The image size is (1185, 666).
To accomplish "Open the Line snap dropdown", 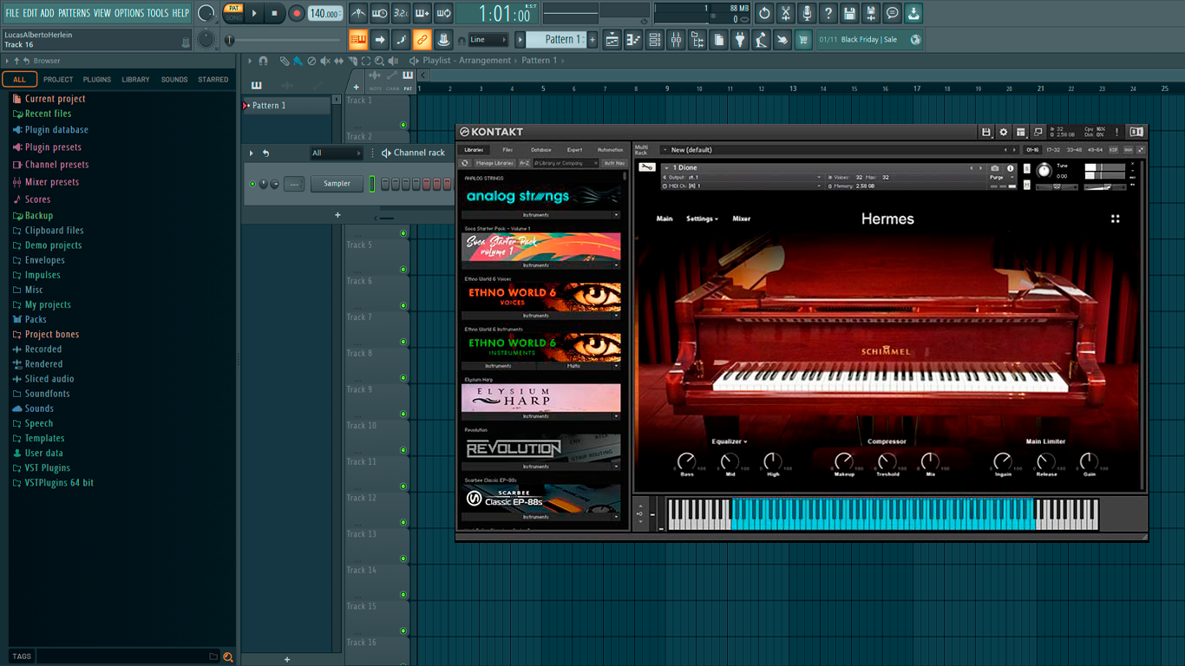I will (x=488, y=40).
